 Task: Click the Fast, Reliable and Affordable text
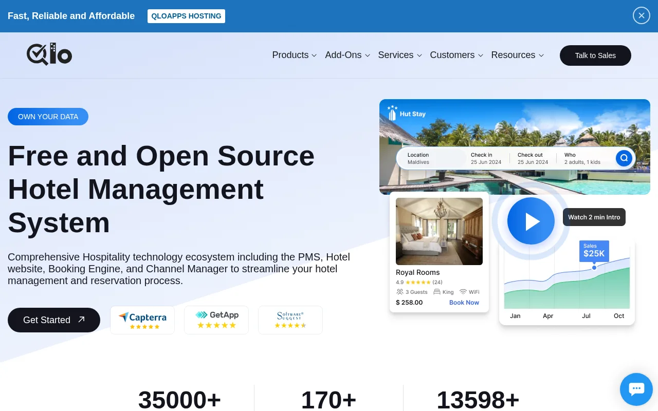71,16
